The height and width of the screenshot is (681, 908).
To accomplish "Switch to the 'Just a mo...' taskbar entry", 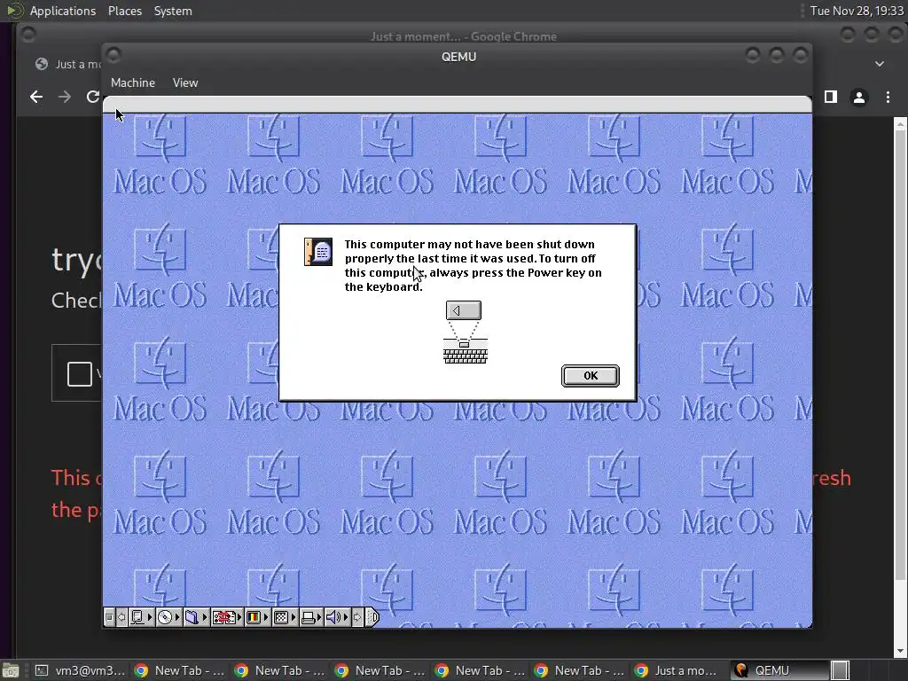I will tap(677, 670).
